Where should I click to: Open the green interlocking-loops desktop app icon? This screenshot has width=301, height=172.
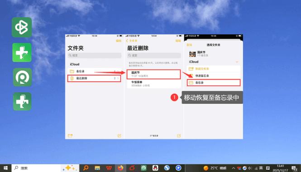(x=22, y=27)
